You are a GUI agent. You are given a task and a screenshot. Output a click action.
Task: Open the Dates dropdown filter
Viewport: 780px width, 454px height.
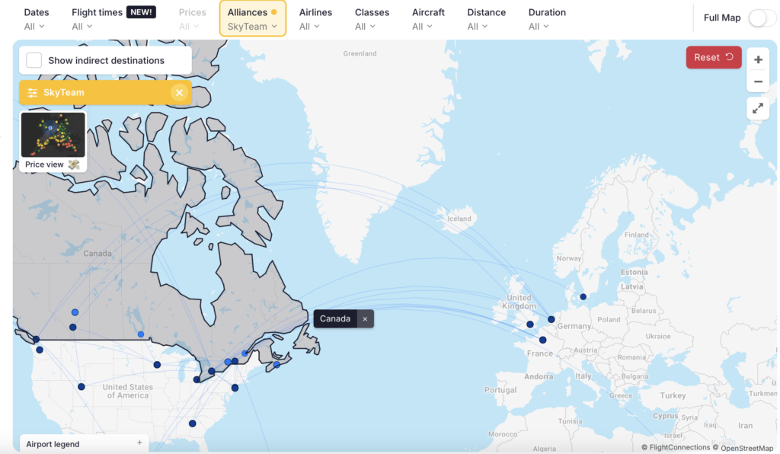click(x=34, y=19)
